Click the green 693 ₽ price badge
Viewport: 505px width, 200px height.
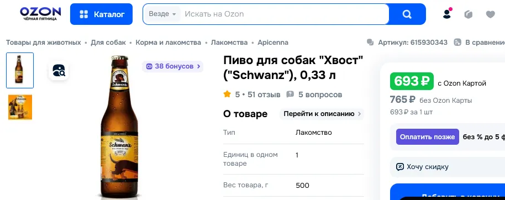click(x=412, y=81)
